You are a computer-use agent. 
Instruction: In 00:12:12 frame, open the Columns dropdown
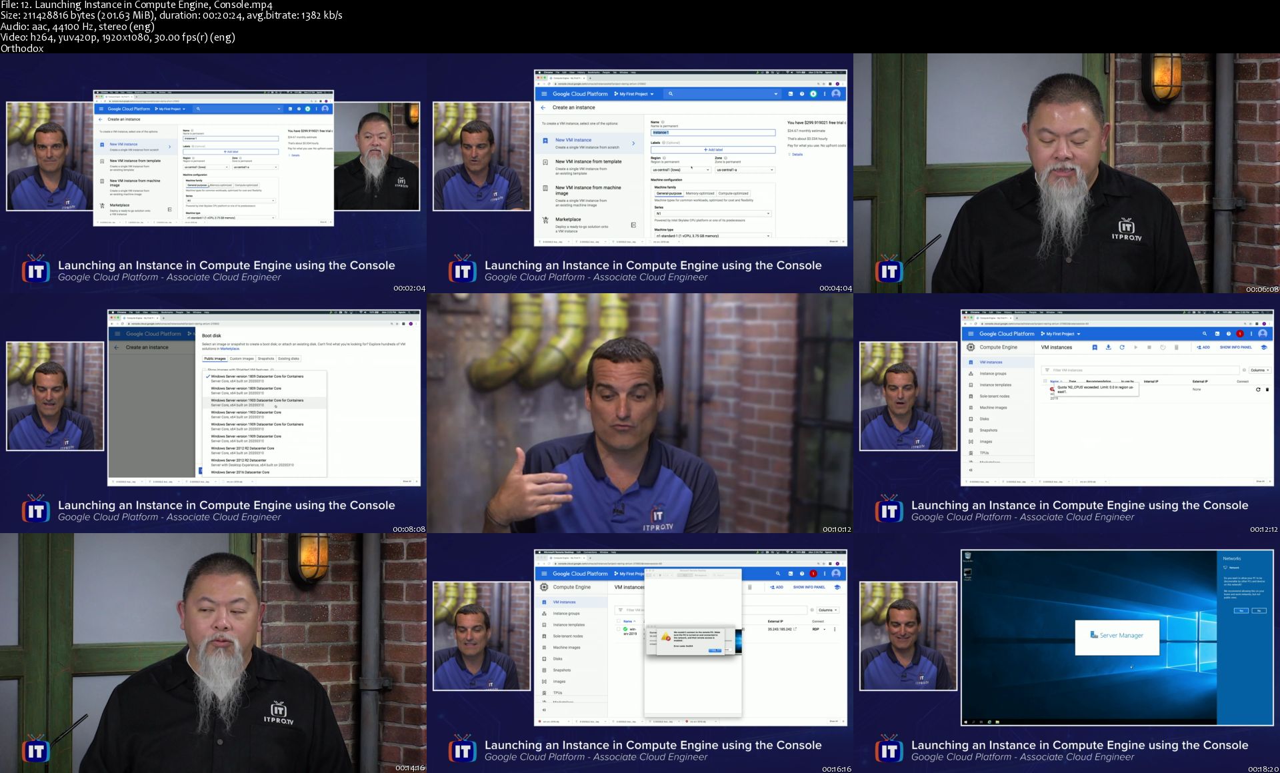click(x=1259, y=370)
